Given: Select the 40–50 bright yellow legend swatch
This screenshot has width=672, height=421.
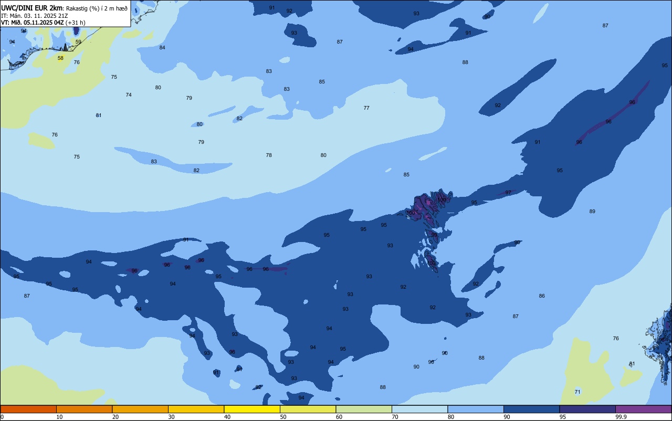Looking at the screenshot, I should (252, 409).
